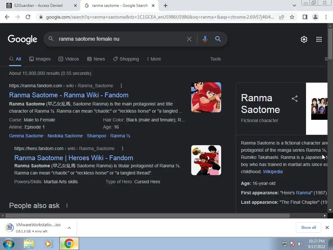Go forward to the next page
Viewport: 333px width, 250px height.
(x=18, y=17)
